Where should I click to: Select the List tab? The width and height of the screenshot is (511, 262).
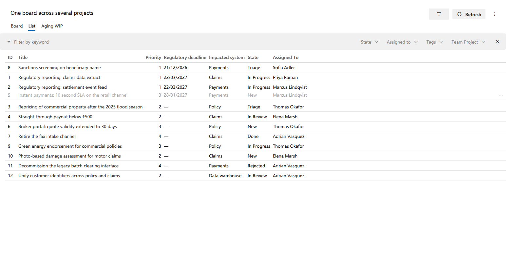(x=32, y=26)
